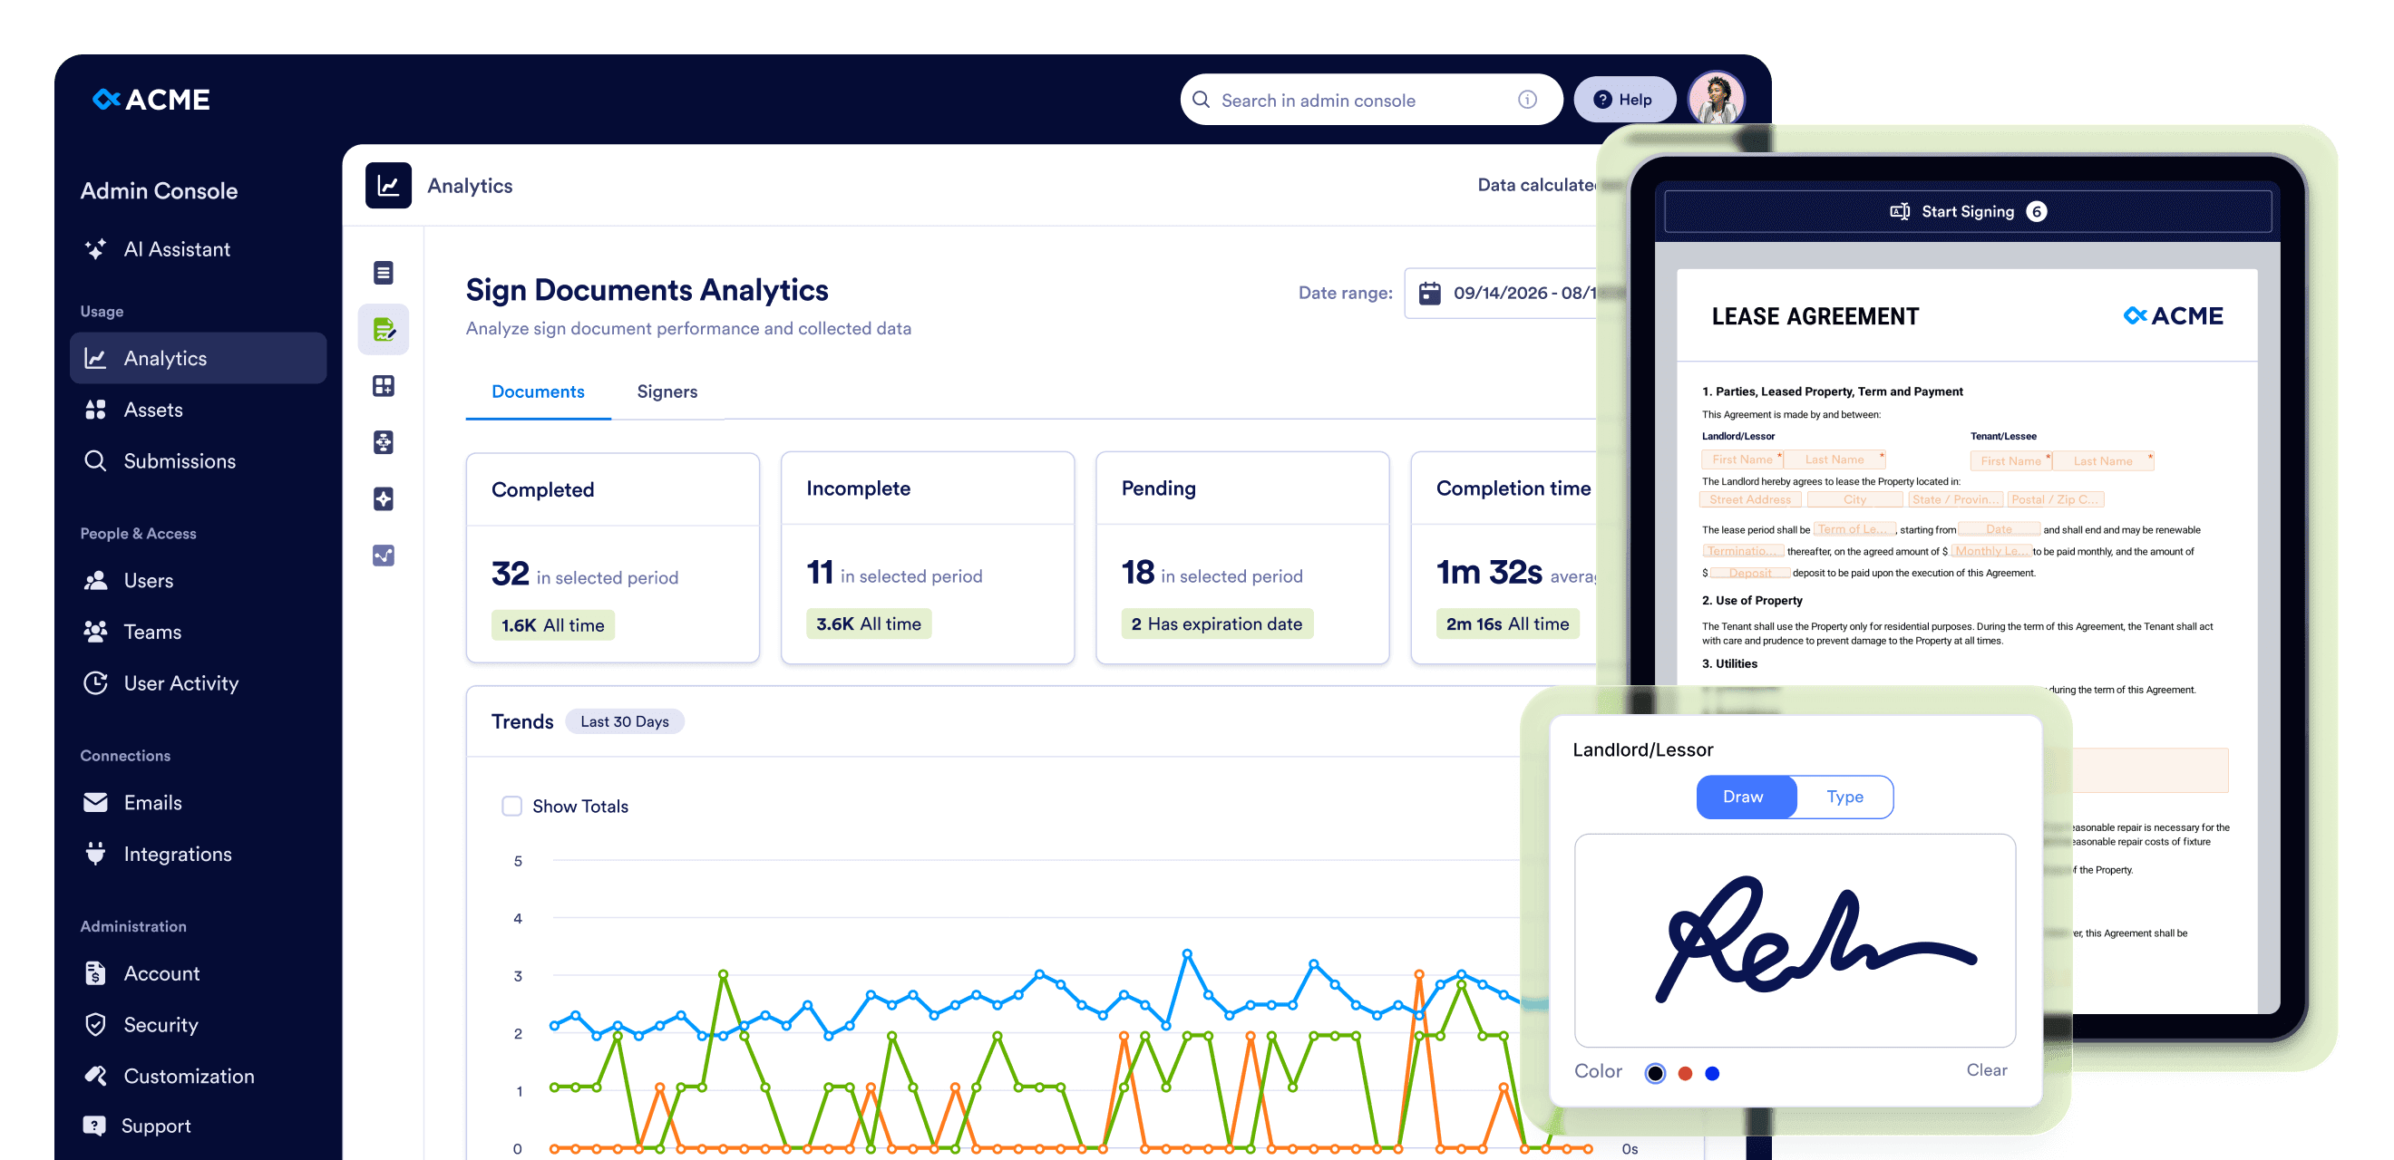Choose the red signature color

(1685, 1074)
